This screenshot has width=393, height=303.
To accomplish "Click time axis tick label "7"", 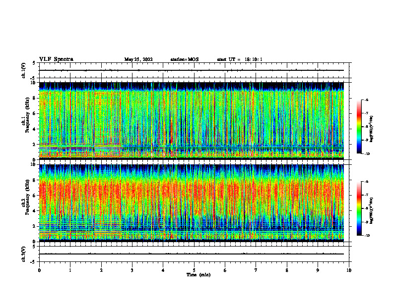I will [x=256, y=270].
